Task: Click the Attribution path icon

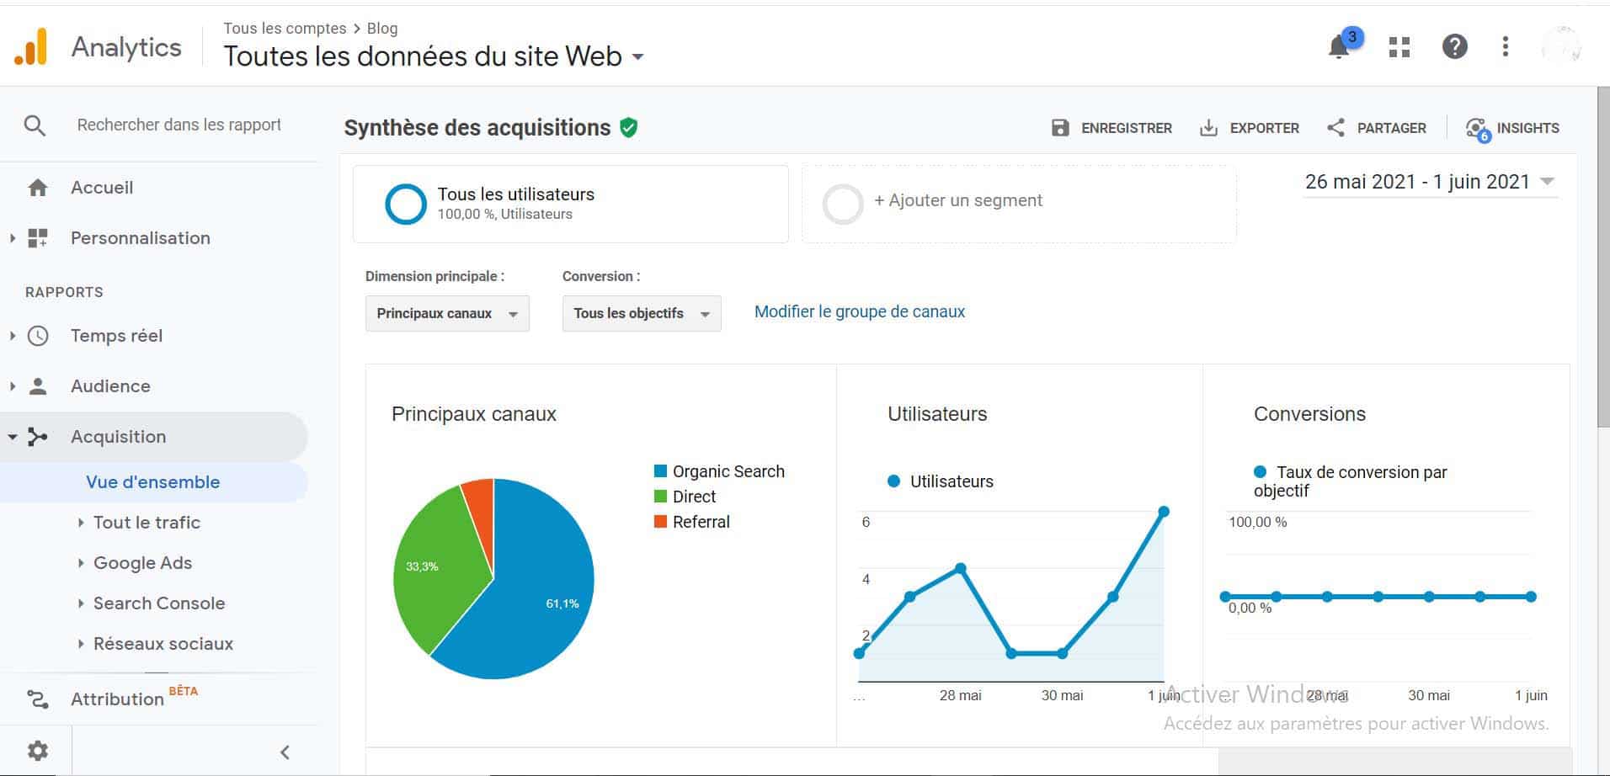Action: [x=38, y=699]
